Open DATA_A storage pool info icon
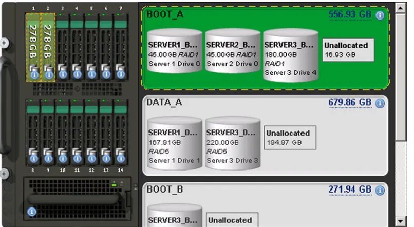 point(380,103)
